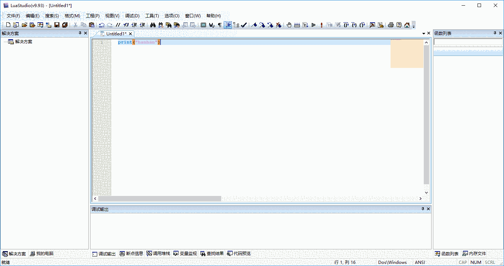The height and width of the screenshot is (266, 504).
Task: Toggle the pin on 解决方案 panel
Action: pyautogui.click(x=80, y=33)
